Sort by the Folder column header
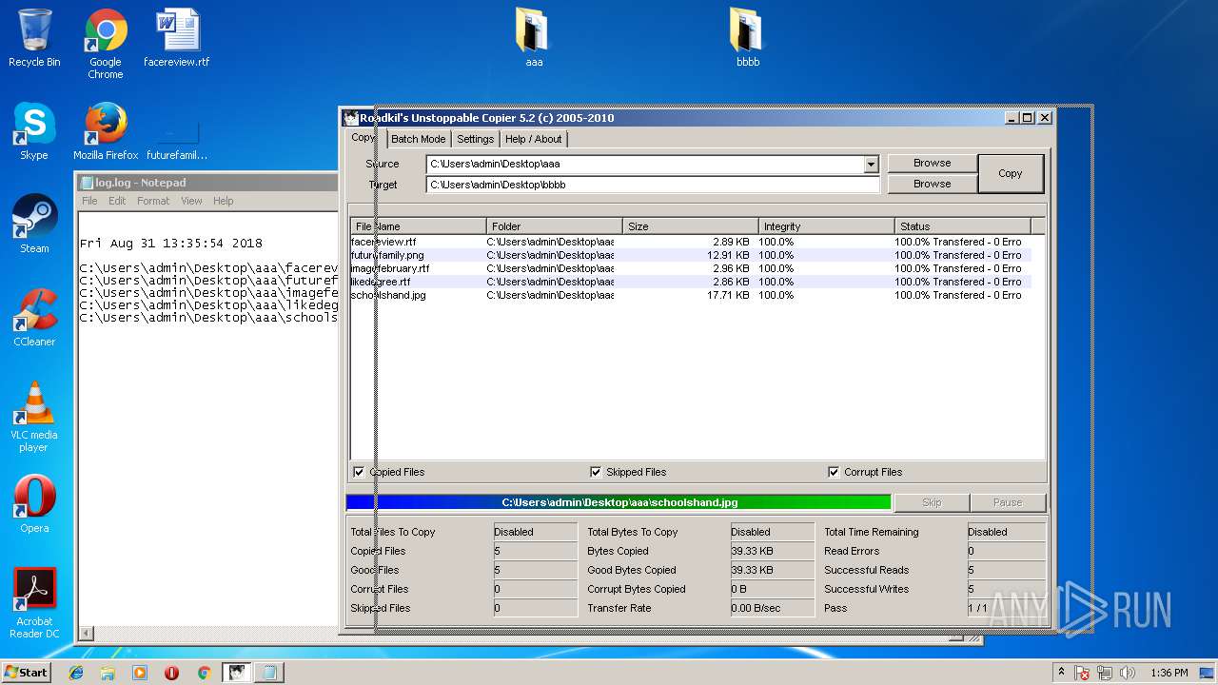This screenshot has width=1218, height=685. (555, 226)
